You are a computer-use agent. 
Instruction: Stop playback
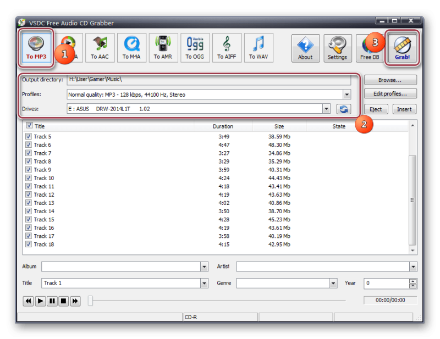tap(64, 301)
